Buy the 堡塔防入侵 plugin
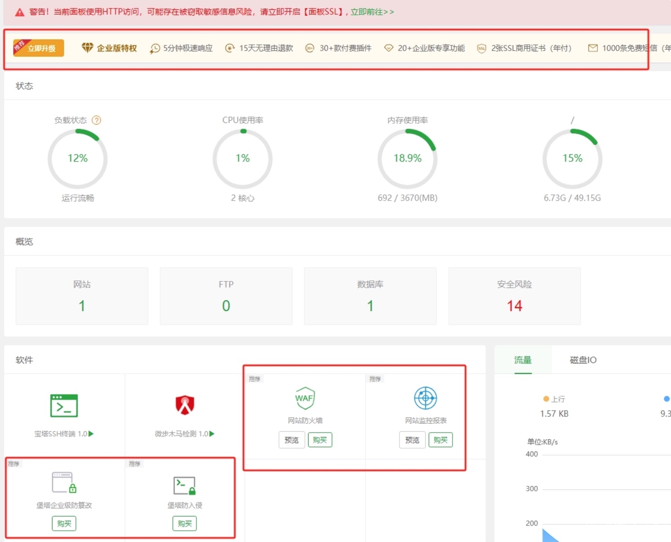This screenshot has height=542, width=671. click(184, 524)
